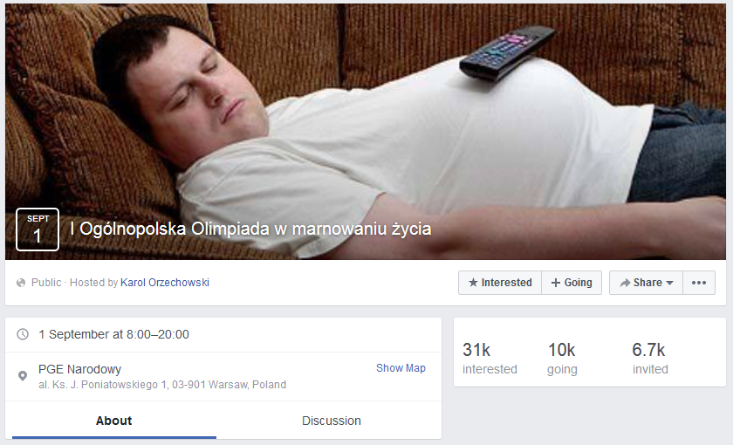Click the plus icon beside Going
This screenshot has height=445, width=733.
click(x=555, y=283)
